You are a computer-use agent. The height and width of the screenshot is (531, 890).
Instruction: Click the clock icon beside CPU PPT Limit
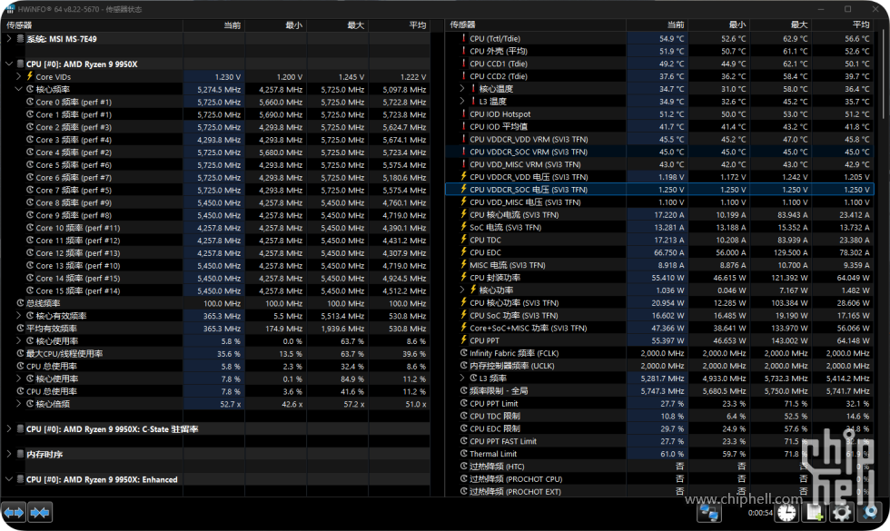tap(464, 403)
